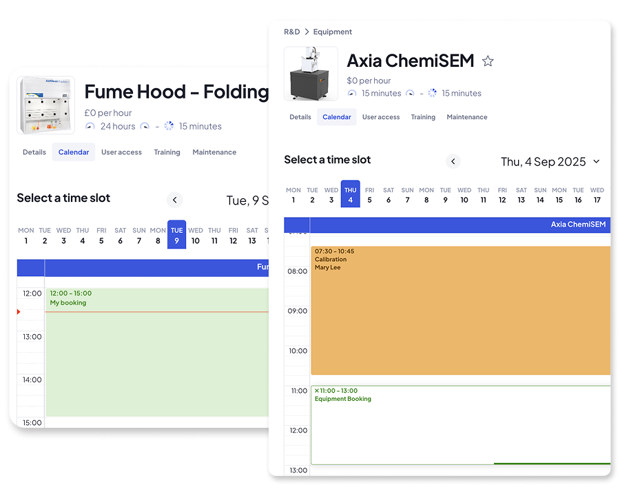
Task: Click the 08:00 time label in Axia calendar
Action: tap(298, 271)
